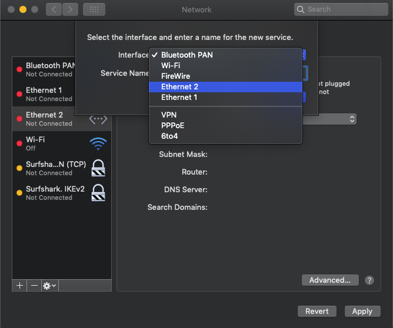Screen dimensions: 393x328
Task: Click the help question mark button
Action: (369, 280)
